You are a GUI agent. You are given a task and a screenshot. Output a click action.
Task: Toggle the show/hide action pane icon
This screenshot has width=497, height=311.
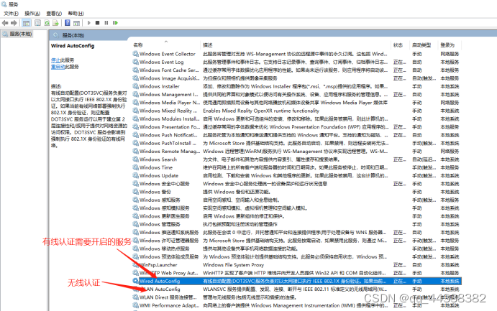tap(76, 23)
